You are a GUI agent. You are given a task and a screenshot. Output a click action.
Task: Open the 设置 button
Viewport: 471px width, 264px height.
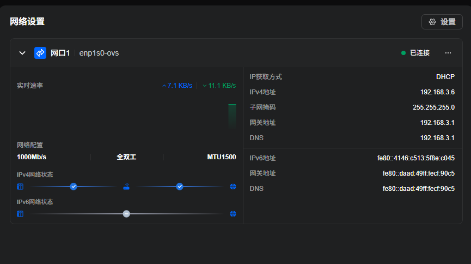[442, 22]
